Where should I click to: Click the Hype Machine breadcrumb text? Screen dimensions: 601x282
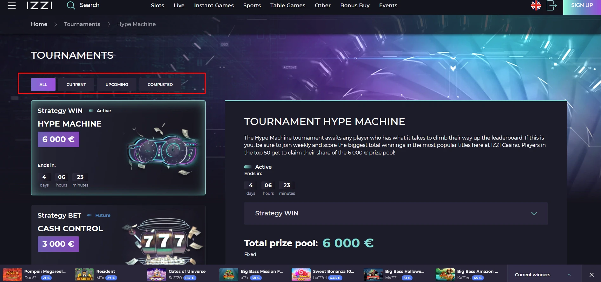136,24
